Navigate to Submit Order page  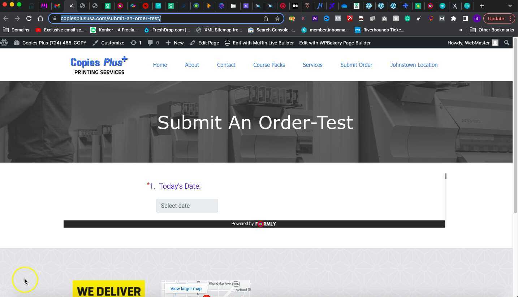pos(356,65)
